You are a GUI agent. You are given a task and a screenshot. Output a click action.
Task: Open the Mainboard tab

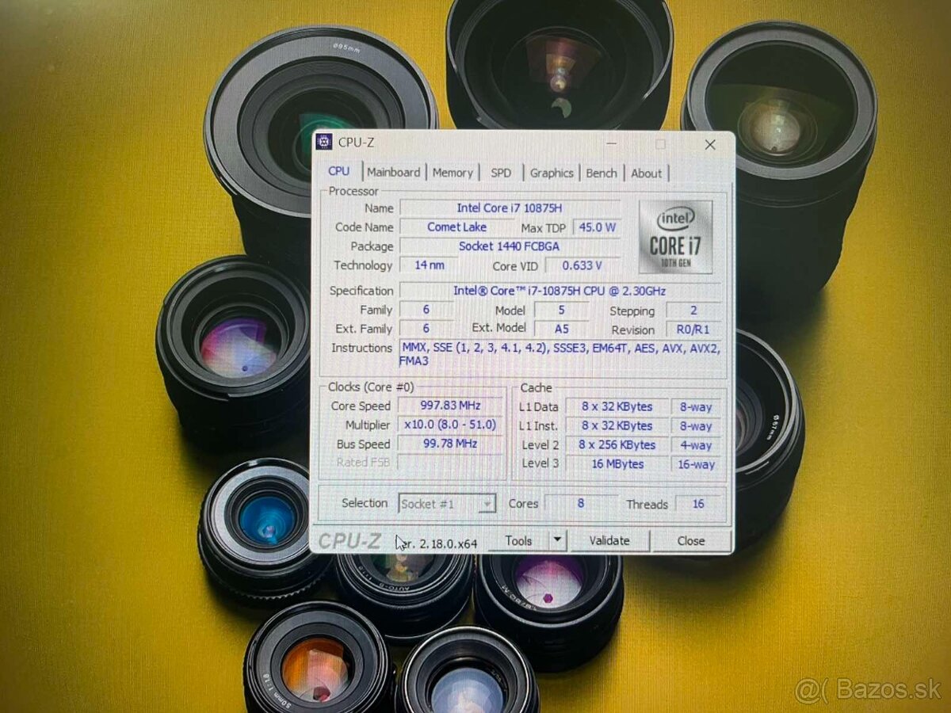(393, 173)
